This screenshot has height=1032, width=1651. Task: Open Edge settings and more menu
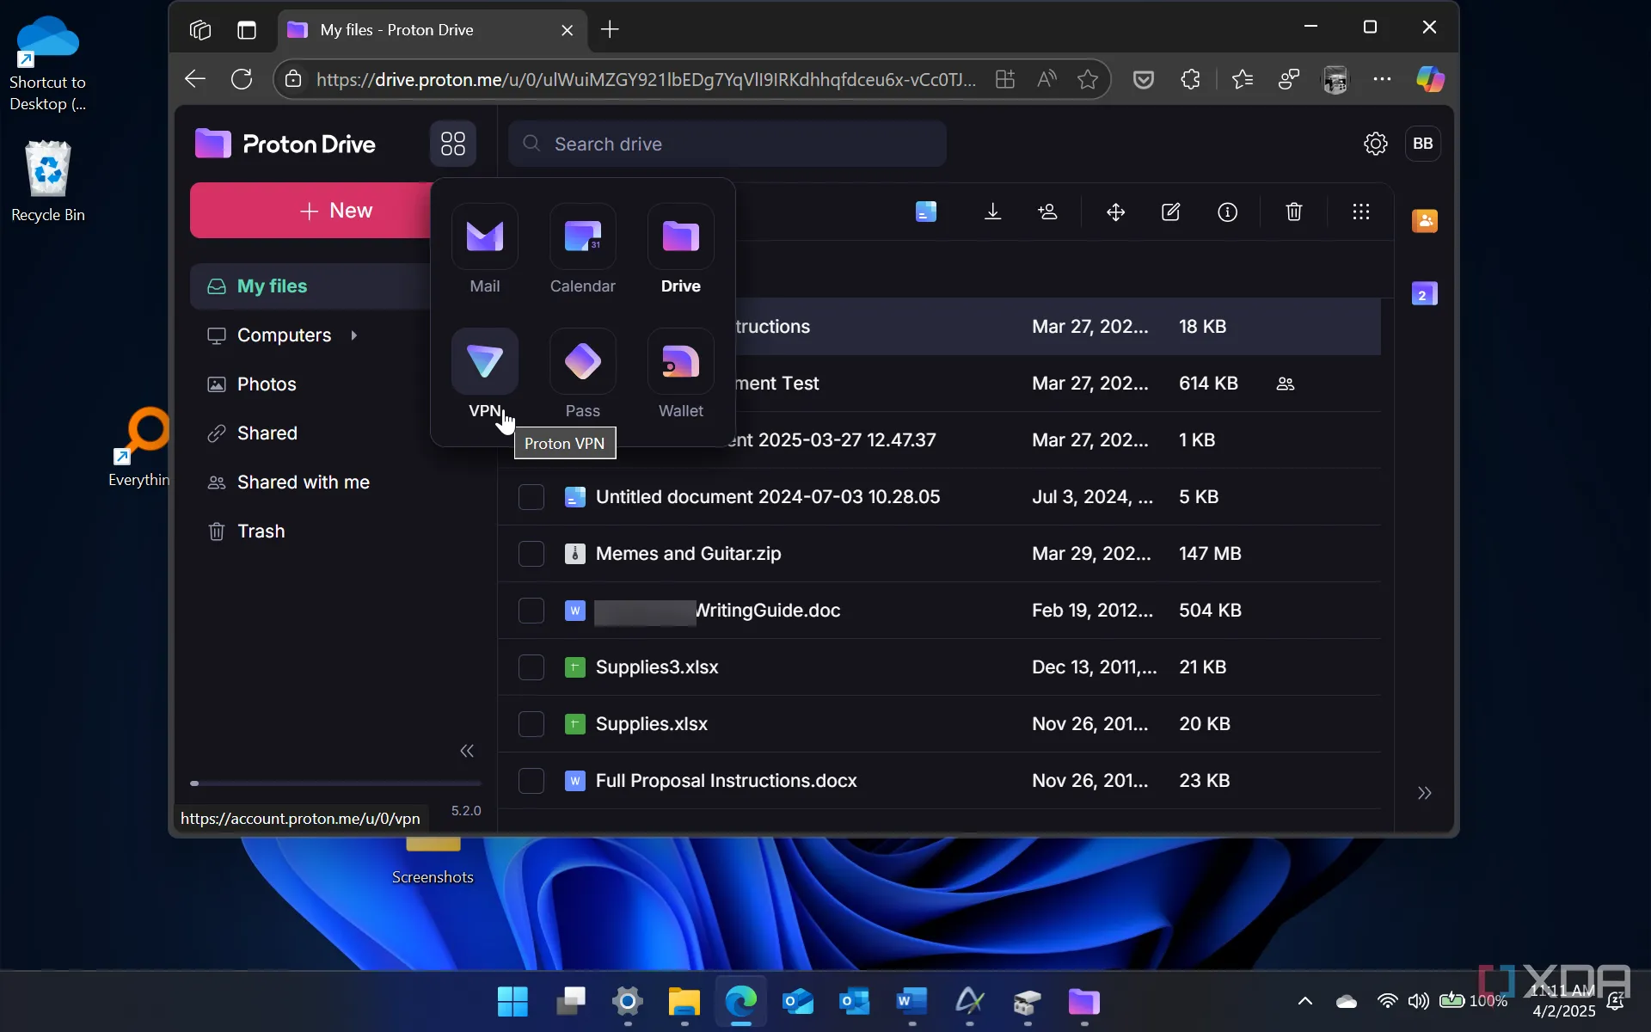click(1382, 79)
